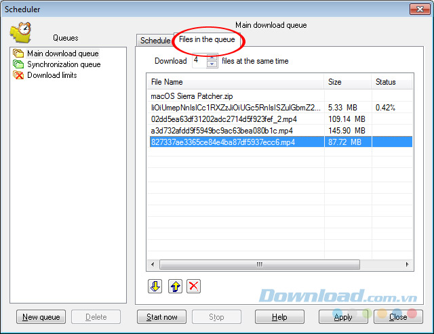Select Main download queue in list

coord(63,54)
